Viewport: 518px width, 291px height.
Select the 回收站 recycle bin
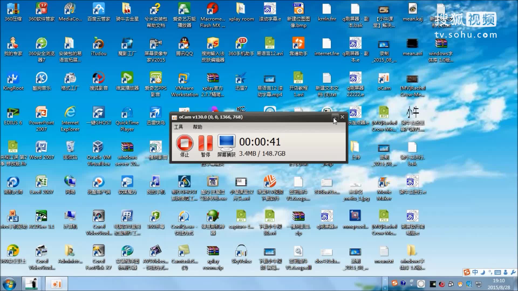point(70,150)
